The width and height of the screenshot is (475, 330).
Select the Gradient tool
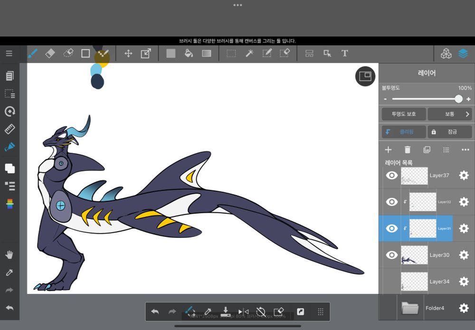[x=207, y=54]
